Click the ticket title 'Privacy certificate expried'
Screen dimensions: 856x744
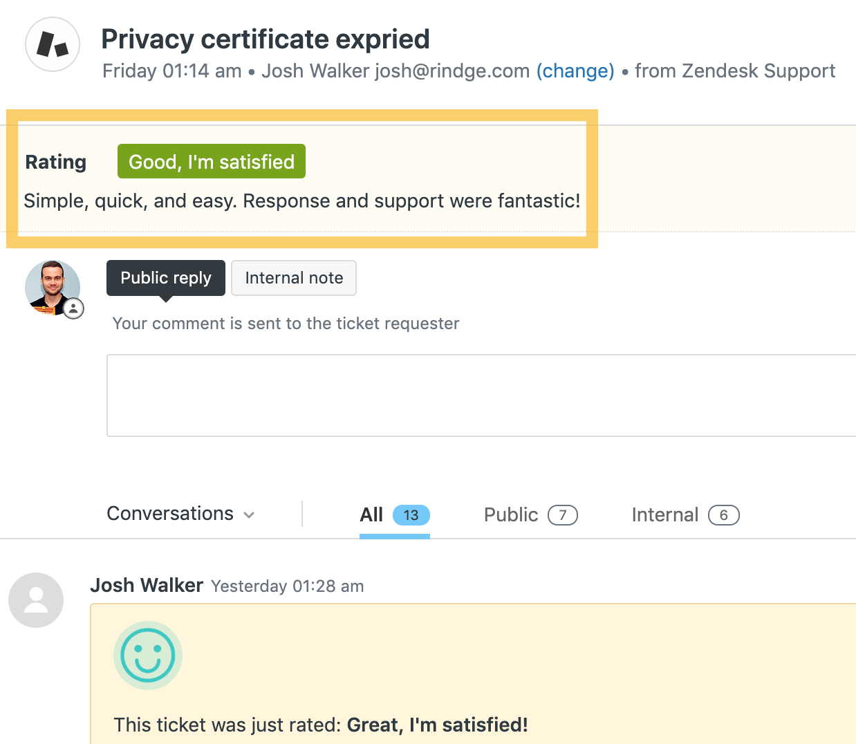point(266,39)
